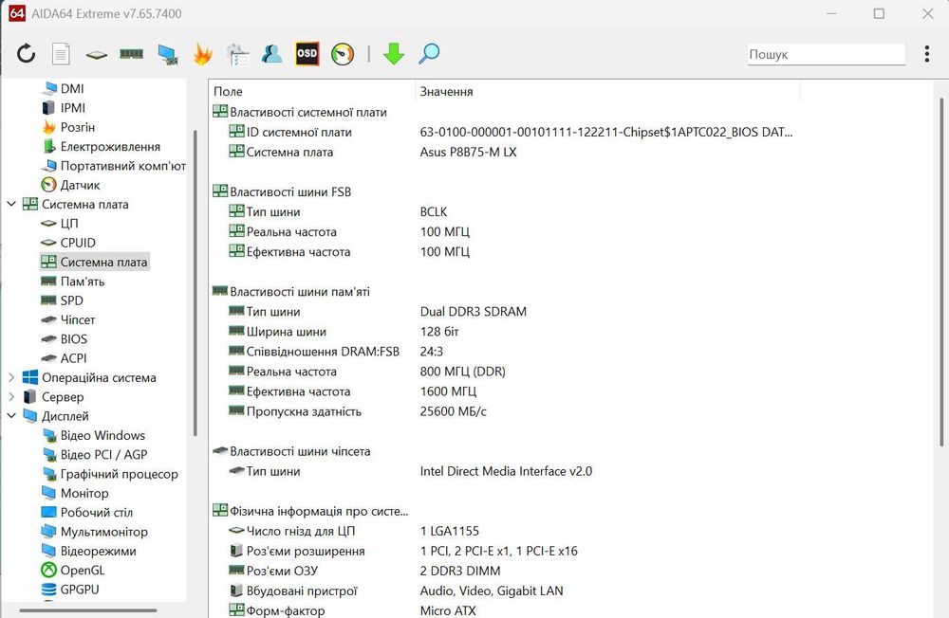This screenshot has width=949, height=618.
Task: Open OpenGL in the tree
Action: coord(73,571)
